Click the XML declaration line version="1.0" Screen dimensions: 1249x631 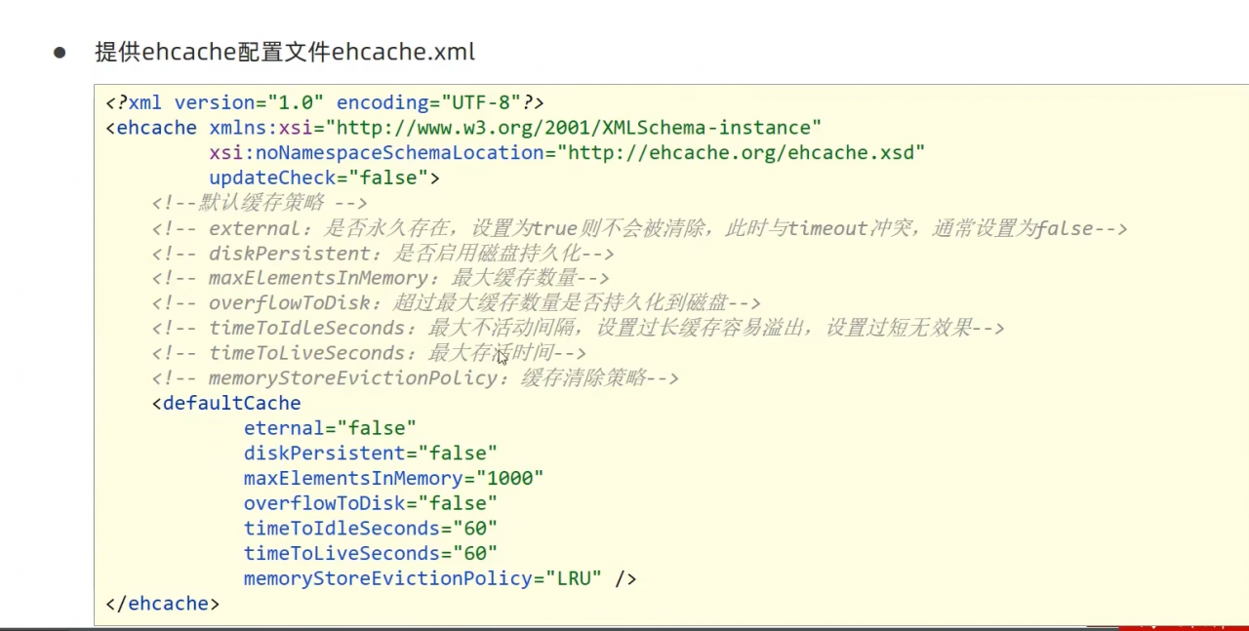click(324, 102)
